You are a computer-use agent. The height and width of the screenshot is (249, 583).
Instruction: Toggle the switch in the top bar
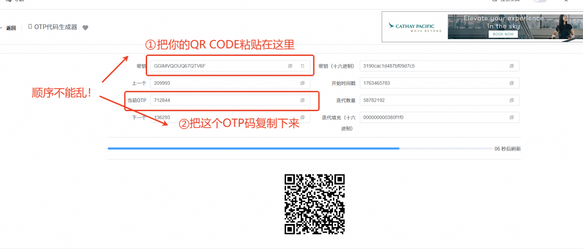click(540, 1)
